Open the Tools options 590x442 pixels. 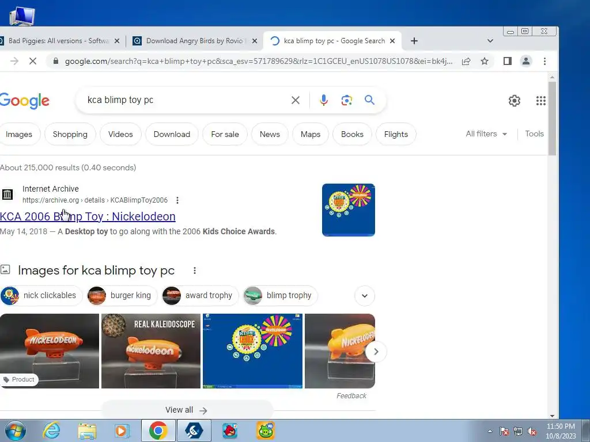tap(534, 134)
